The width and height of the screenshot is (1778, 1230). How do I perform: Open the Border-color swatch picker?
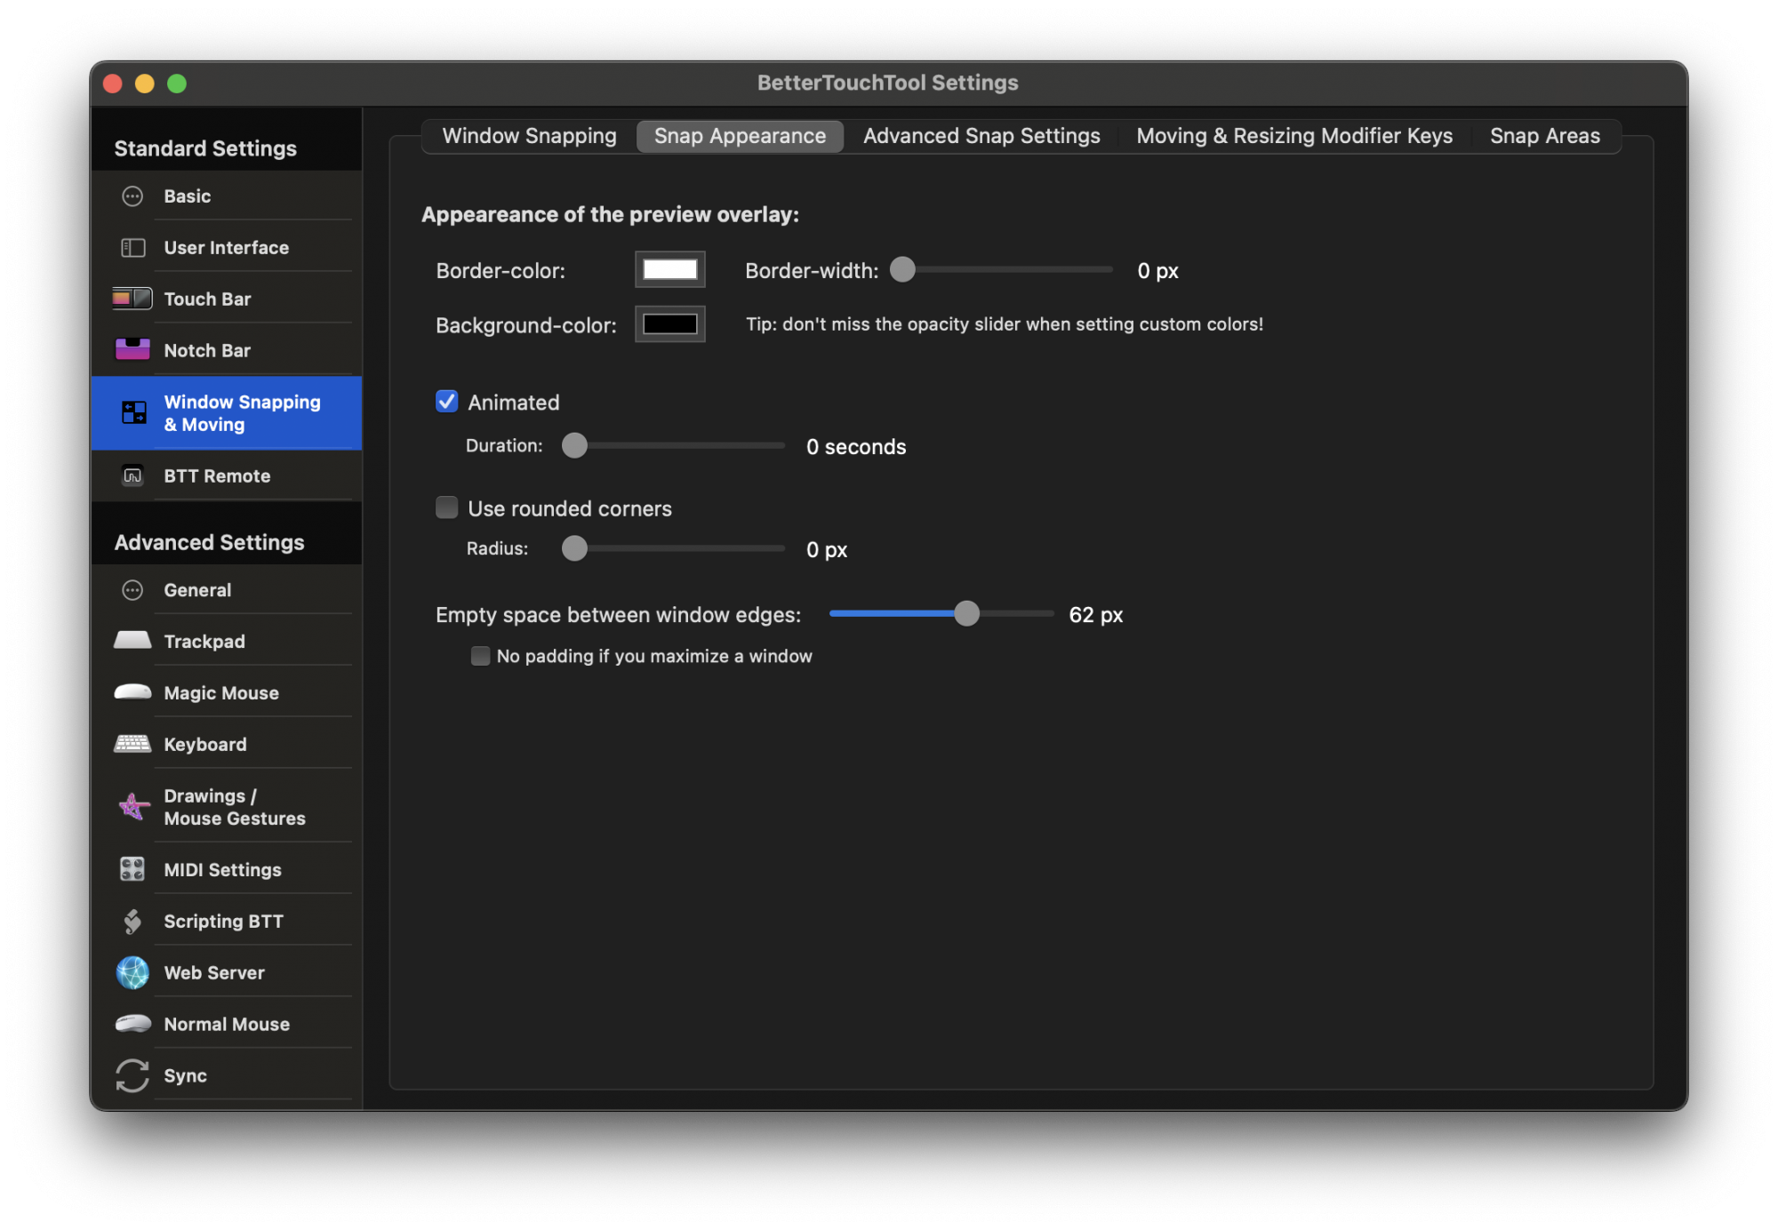tap(670, 269)
